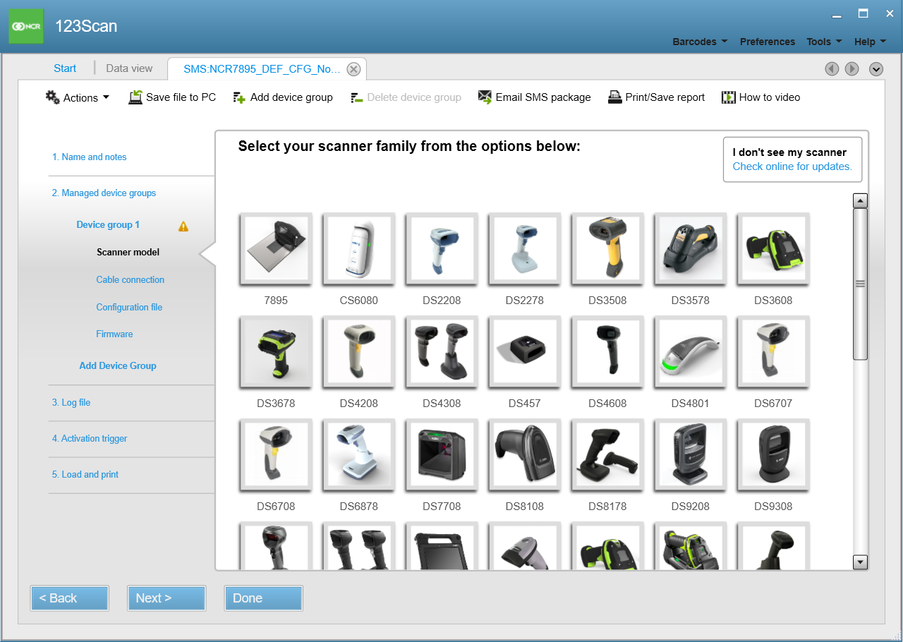Pick the DS3578 scanner
The image size is (903, 642).
[690, 249]
